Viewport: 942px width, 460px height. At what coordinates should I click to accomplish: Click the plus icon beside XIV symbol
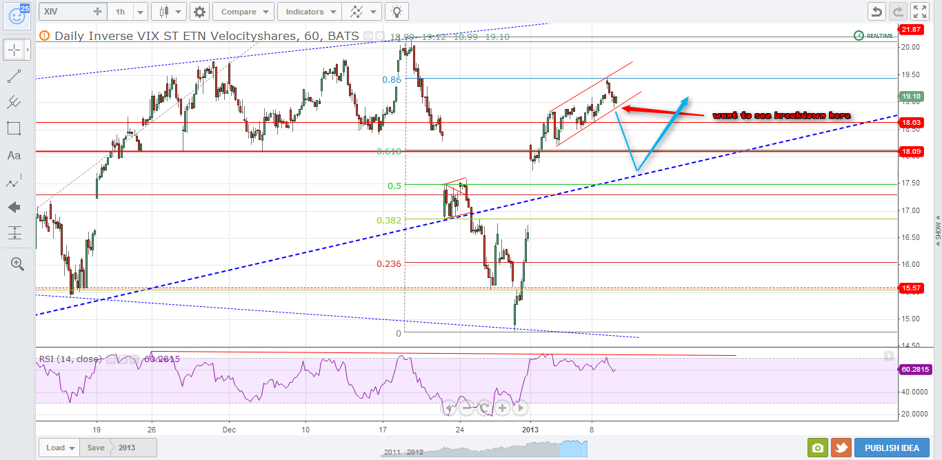(x=98, y=12)
